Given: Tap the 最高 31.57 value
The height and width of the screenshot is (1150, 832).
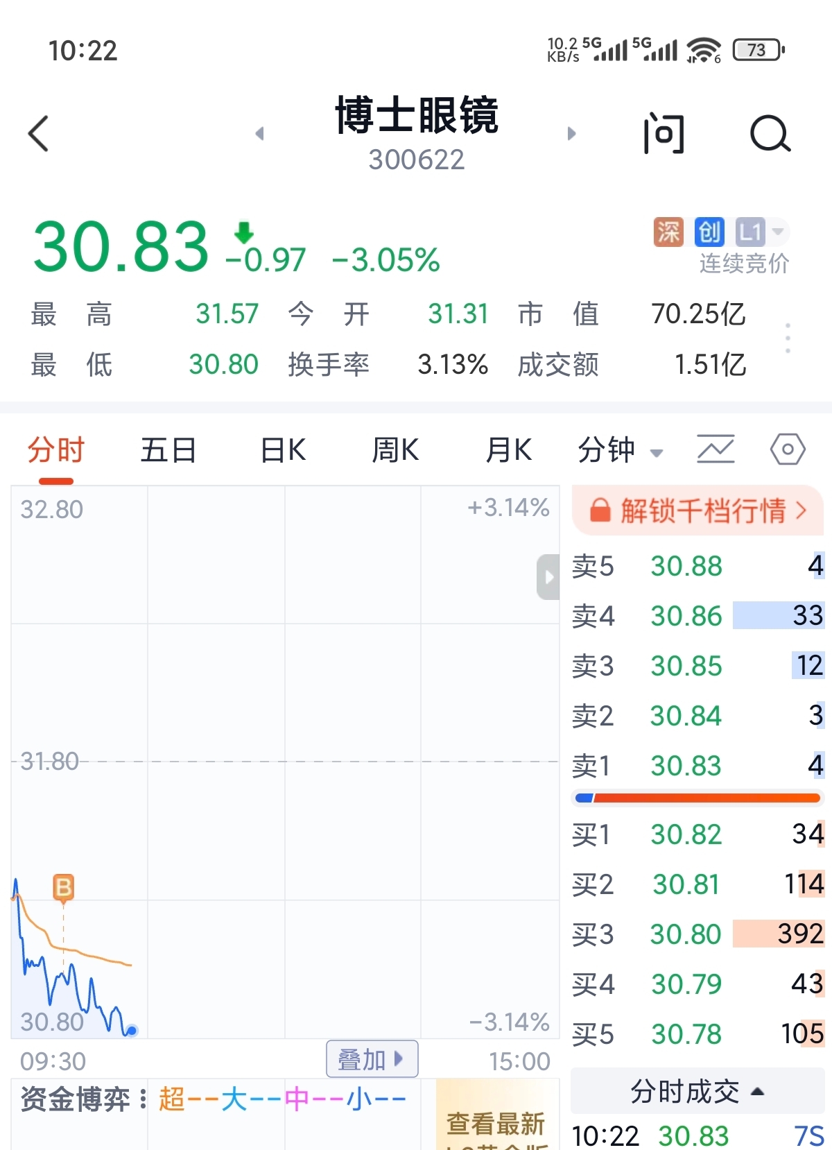Looking at the screenshot, I should tap(227, 314).
